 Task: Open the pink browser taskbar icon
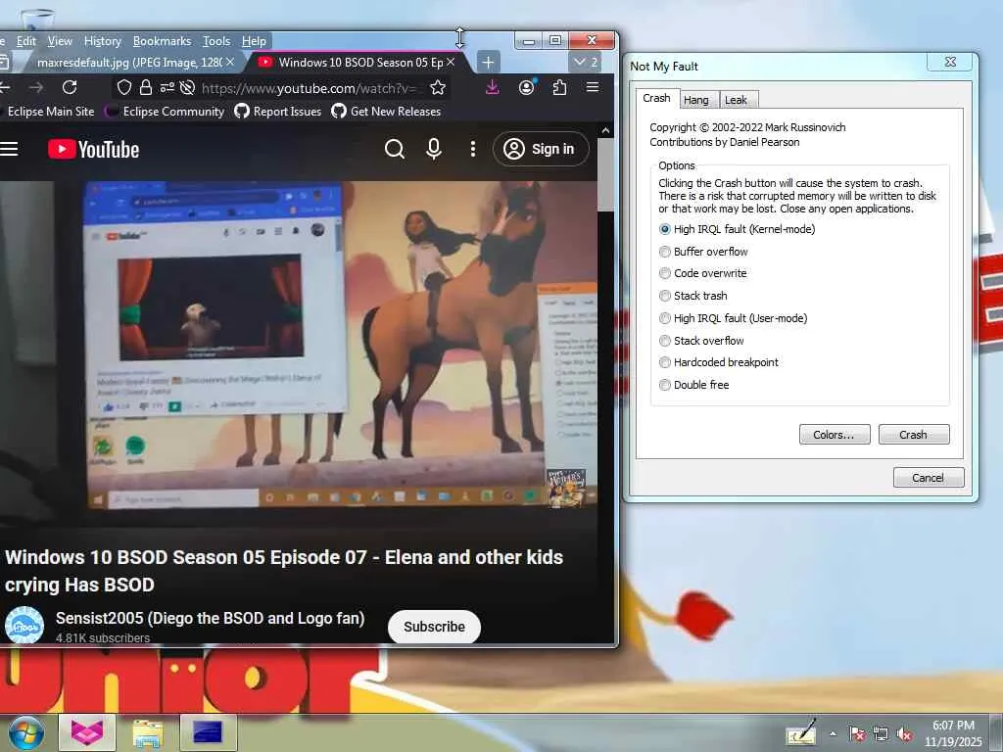tap(87, 732)
